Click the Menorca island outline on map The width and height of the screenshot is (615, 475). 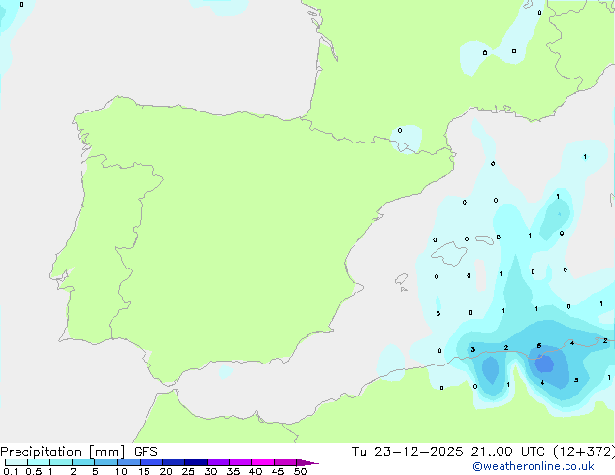[484, 239]
